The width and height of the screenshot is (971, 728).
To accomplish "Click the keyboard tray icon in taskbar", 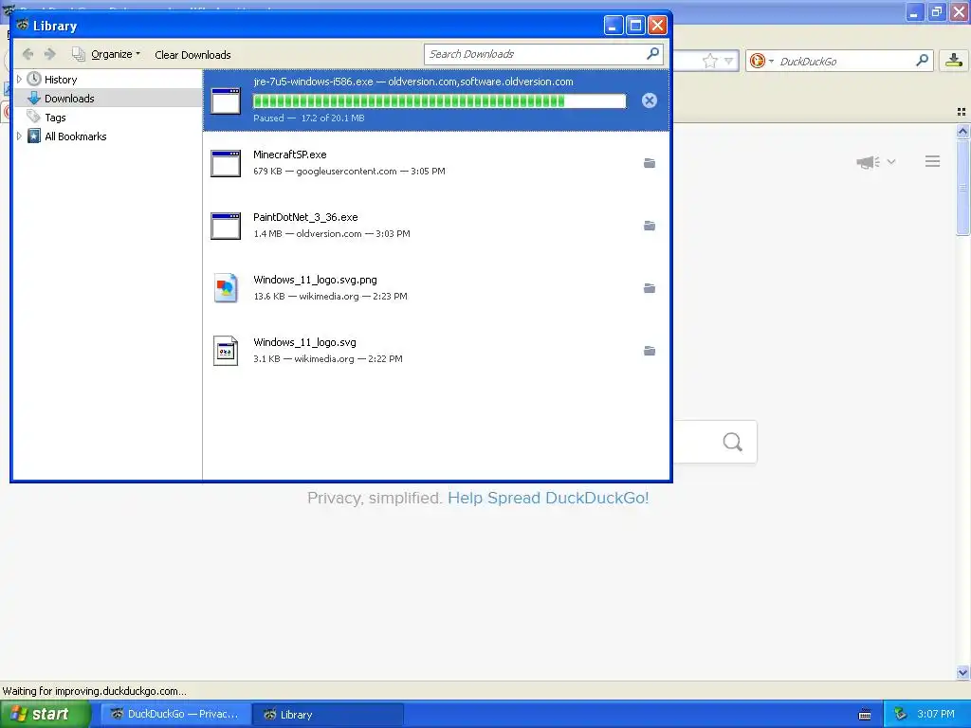I will pyautogui.click(x=865, y=715).
